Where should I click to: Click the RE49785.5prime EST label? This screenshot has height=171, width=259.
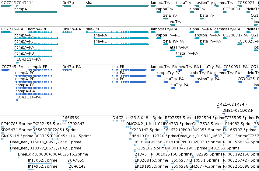pos(16,124)
